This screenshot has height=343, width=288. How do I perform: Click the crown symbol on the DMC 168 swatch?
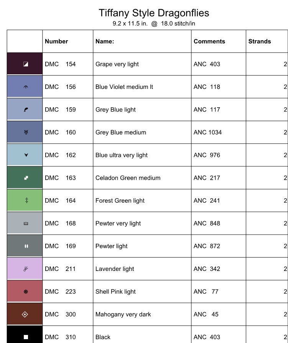26,223
